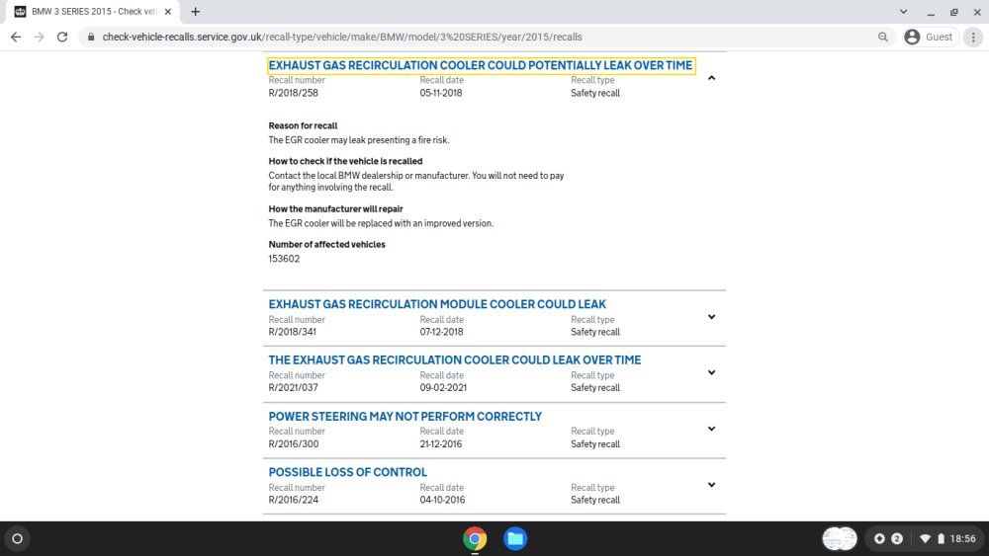
Task: Select recall date 21-12-2016
Action: point(441,444)
